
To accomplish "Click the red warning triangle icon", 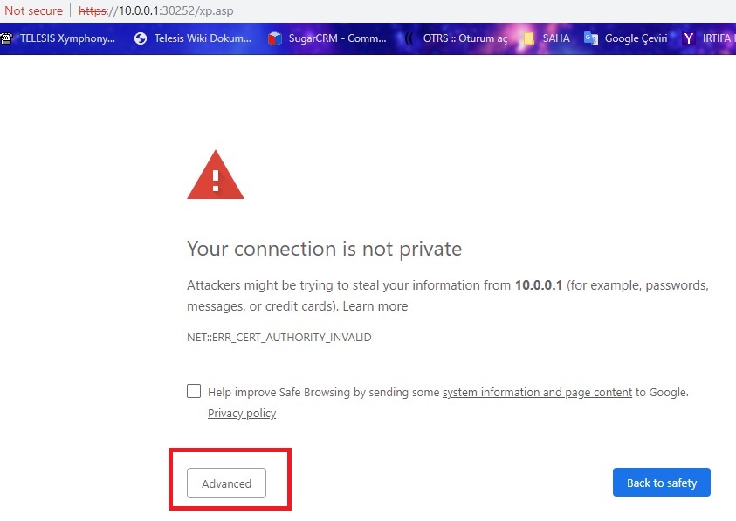I will 215,175.
